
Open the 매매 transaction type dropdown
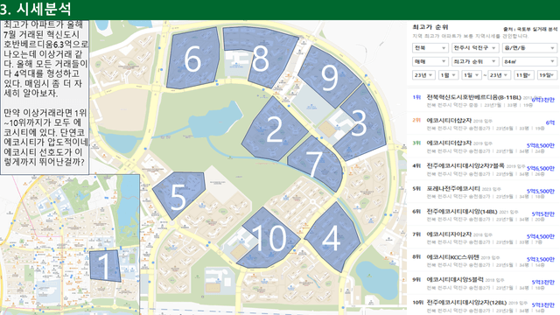430,61
